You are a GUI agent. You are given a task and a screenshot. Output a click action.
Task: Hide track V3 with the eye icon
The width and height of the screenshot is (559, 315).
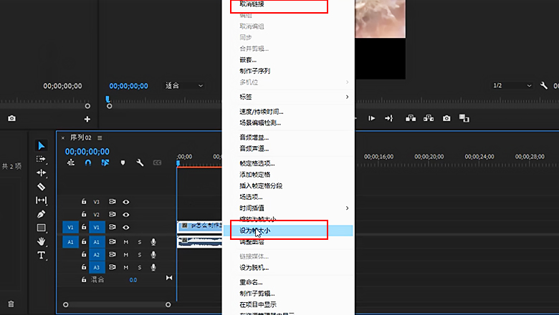[126, 202]
